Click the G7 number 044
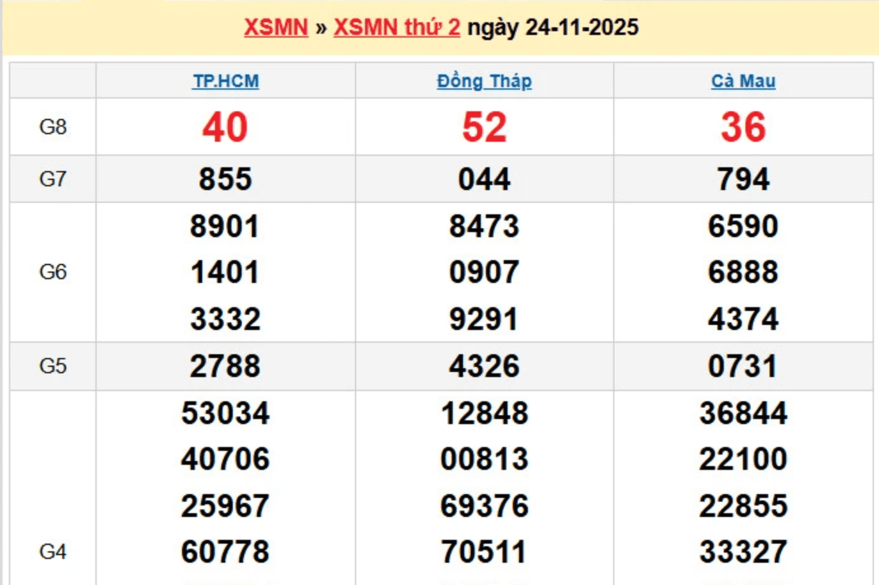 click(x=484, y=179)
